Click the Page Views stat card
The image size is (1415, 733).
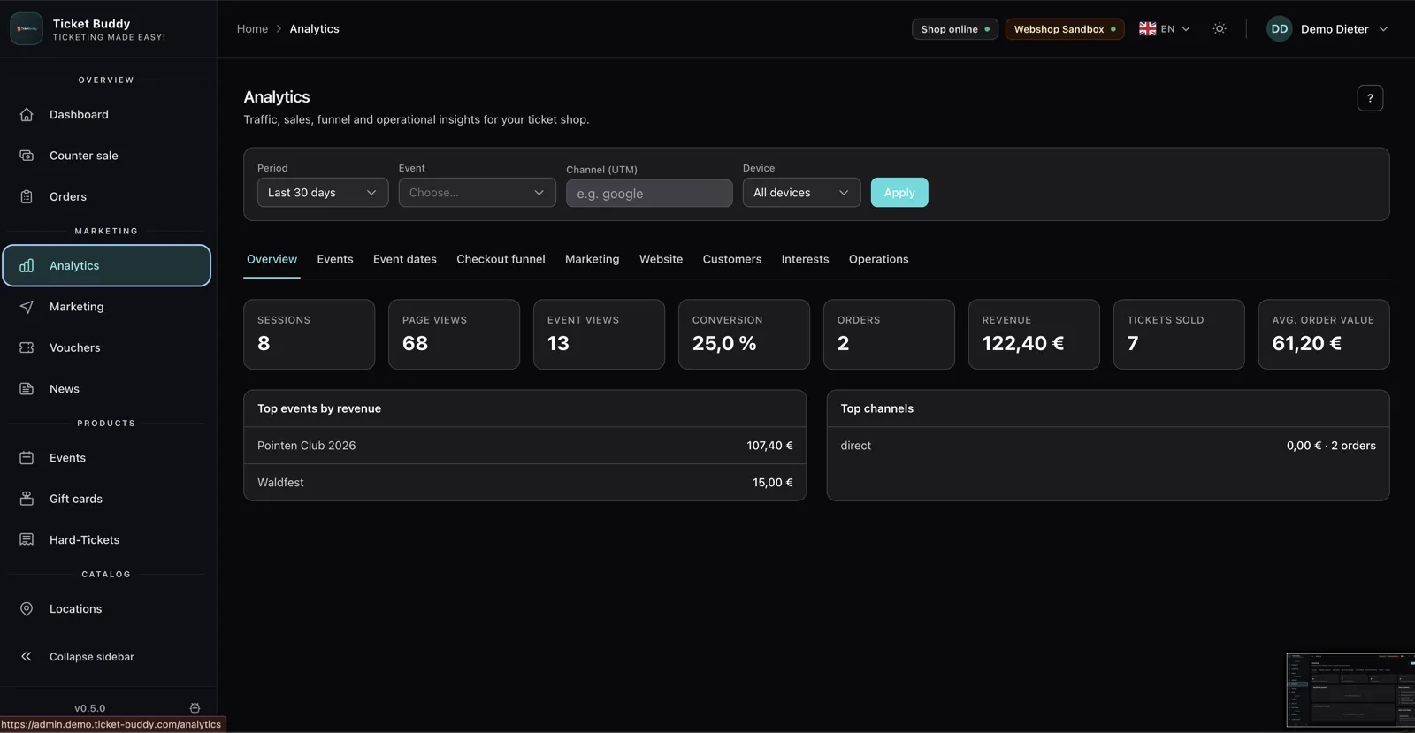tap(455, 334)
